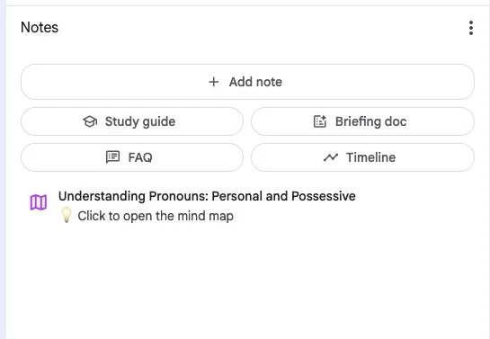
Task: Click the Notes panel heading
Action: pyautogui.click(x=40, y=28)
